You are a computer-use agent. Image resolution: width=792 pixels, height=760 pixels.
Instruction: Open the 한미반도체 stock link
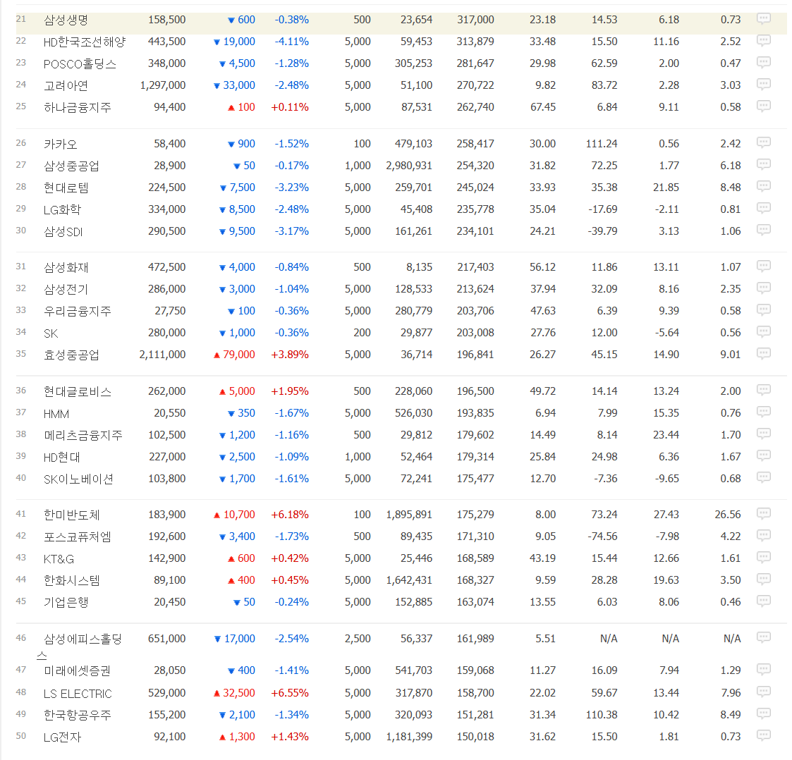coord(71,515)
